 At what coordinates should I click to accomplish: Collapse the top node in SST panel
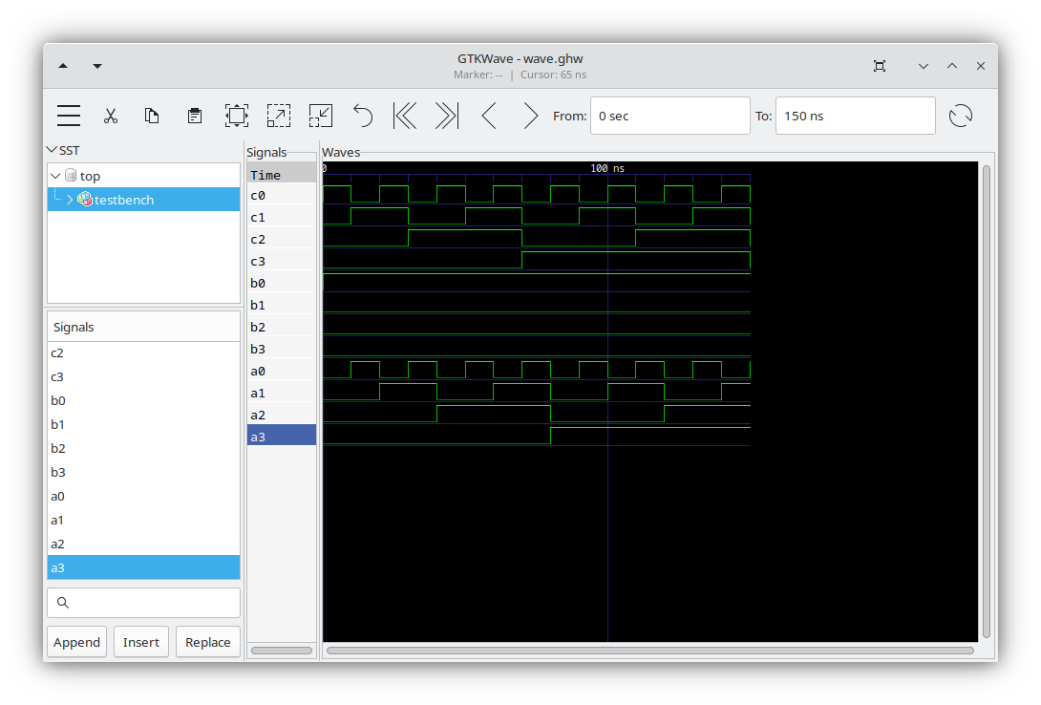point(54,176)
